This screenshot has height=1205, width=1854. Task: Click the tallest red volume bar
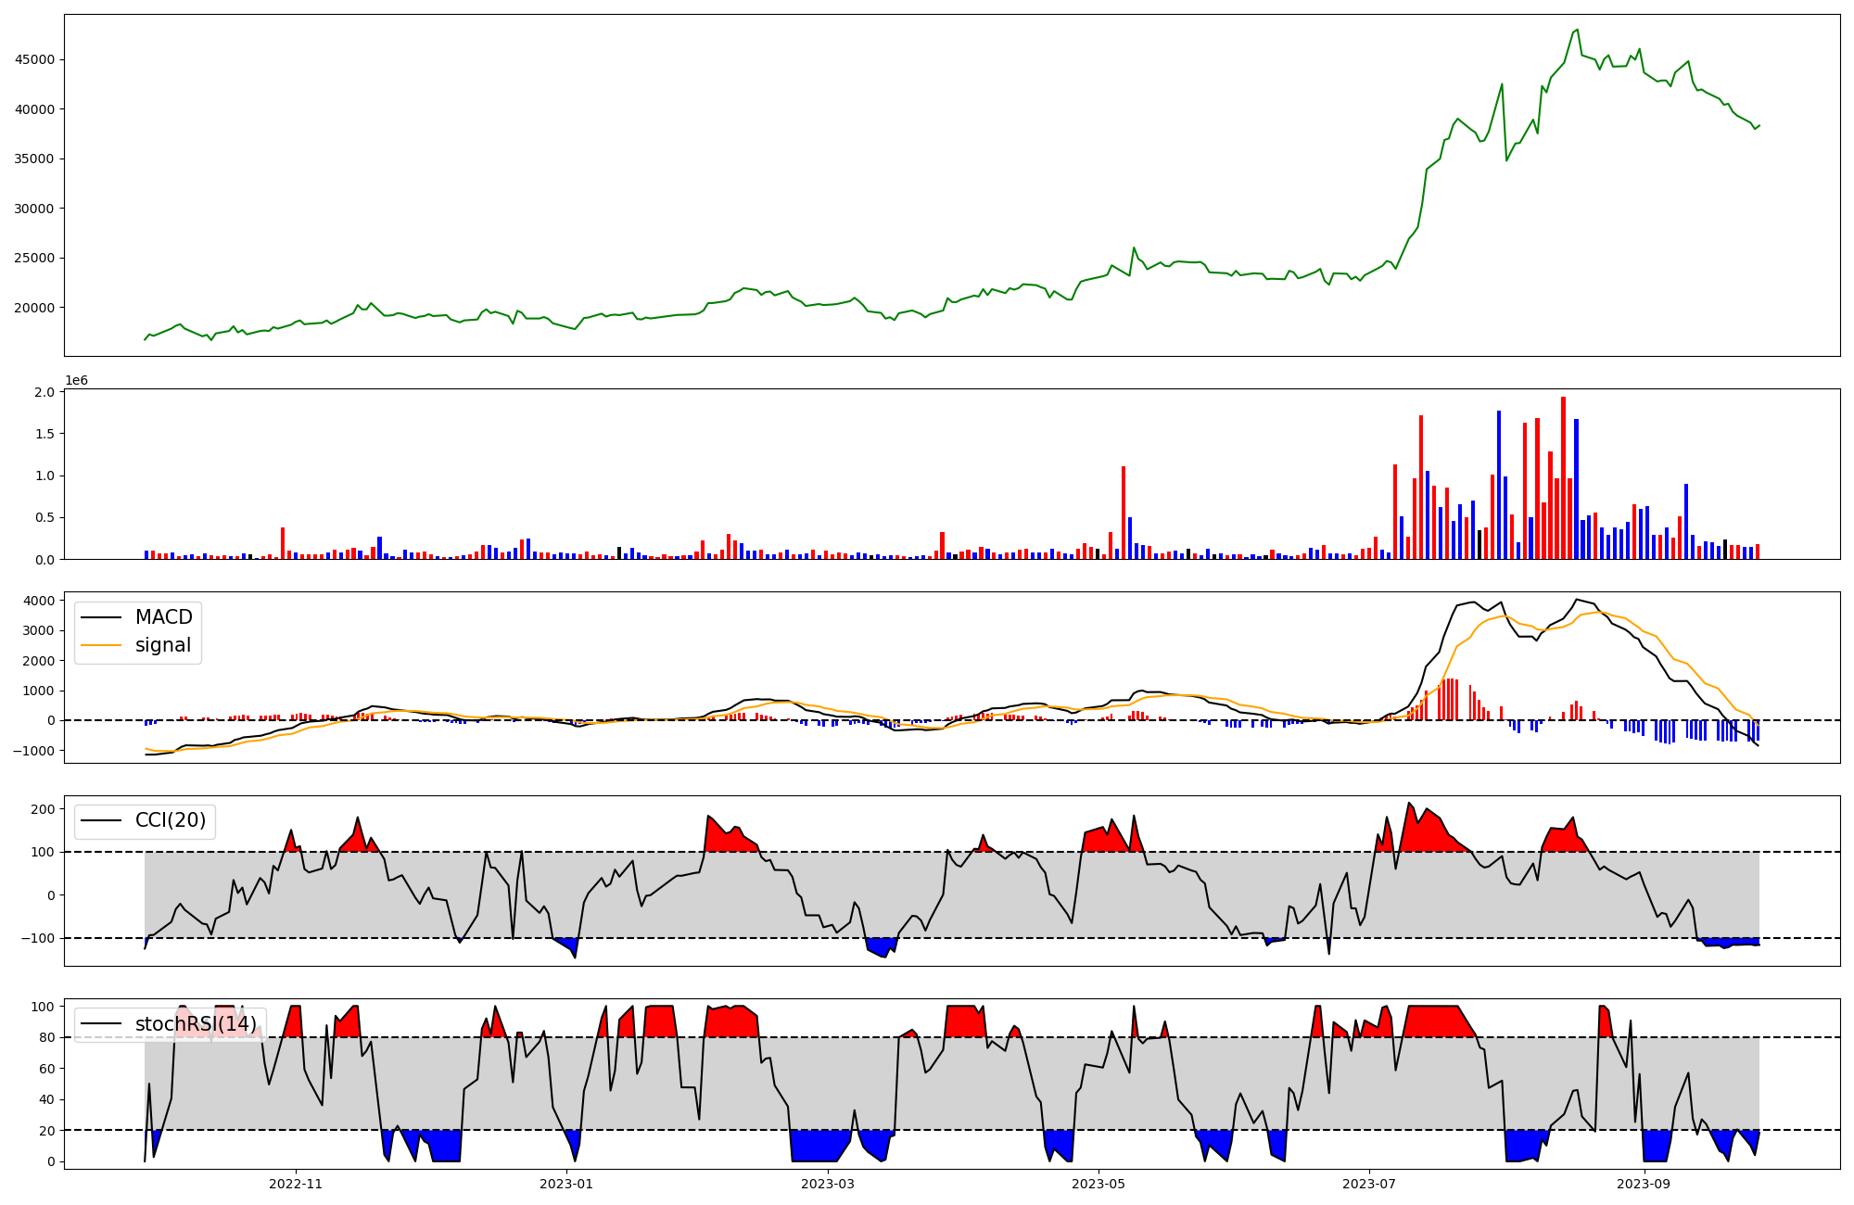[1563, 477]
